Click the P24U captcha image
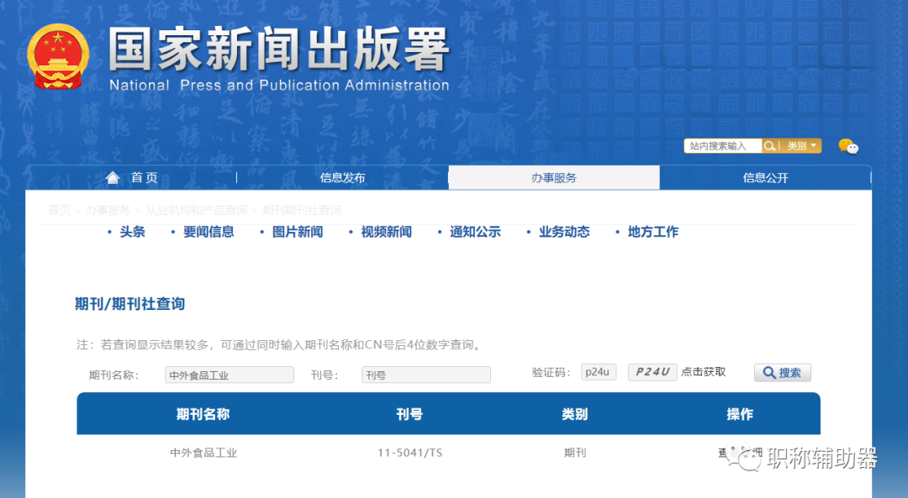 (652, 371)
